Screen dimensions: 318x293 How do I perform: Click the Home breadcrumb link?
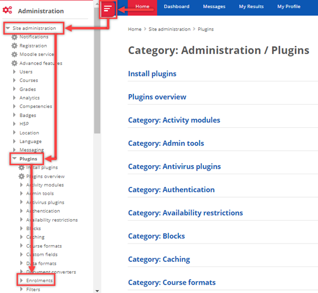click(x=135, y=29)
